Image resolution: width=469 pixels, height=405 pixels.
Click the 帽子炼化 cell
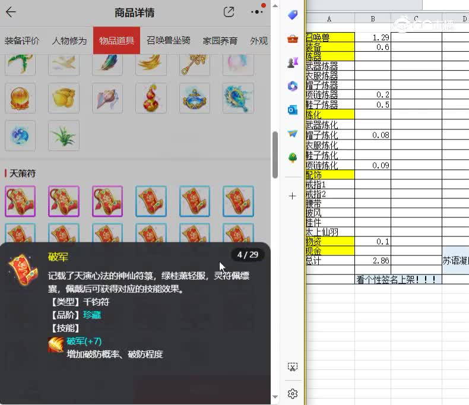tap(330, 135)
